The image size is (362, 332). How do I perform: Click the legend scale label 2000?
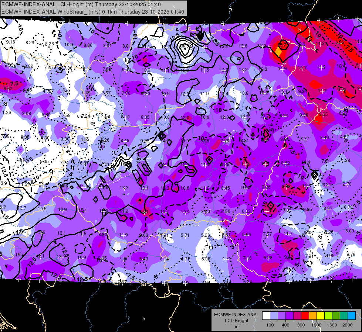[348, 325]
